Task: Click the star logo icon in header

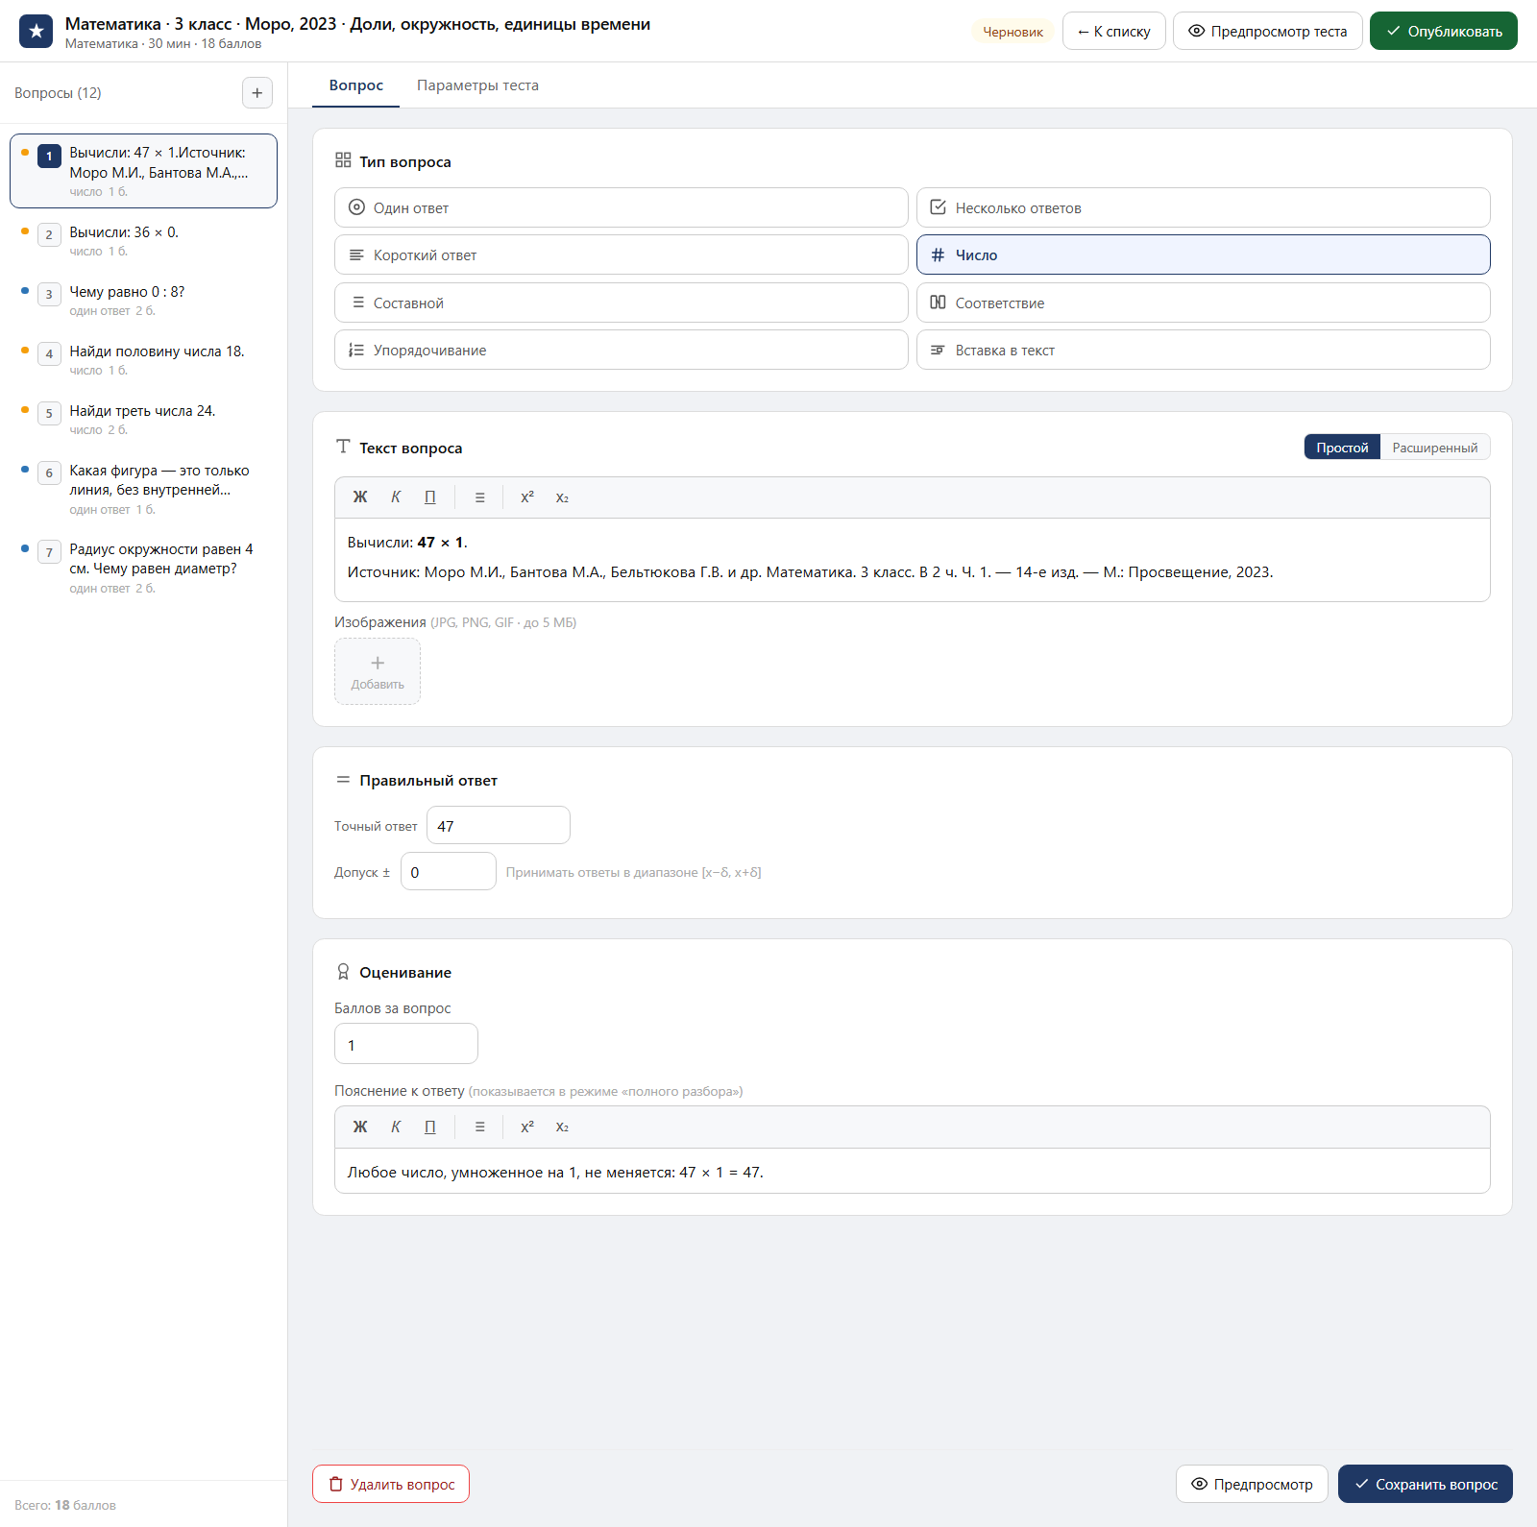Action: [37, 31]
